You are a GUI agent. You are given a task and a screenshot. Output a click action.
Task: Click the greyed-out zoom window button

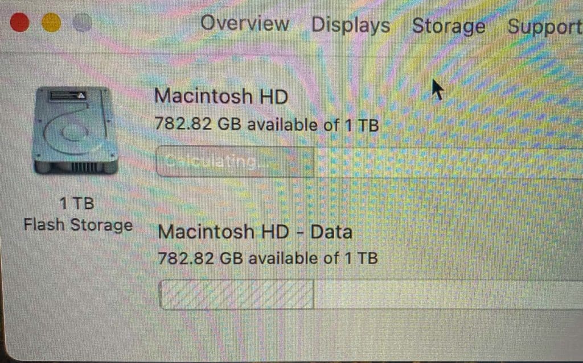(x=82, y=23)
